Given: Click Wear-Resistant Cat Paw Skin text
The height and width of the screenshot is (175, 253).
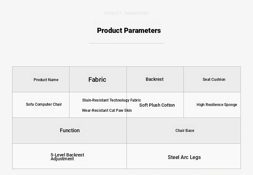Looking at the screenshot, I should tap(107, 110).
